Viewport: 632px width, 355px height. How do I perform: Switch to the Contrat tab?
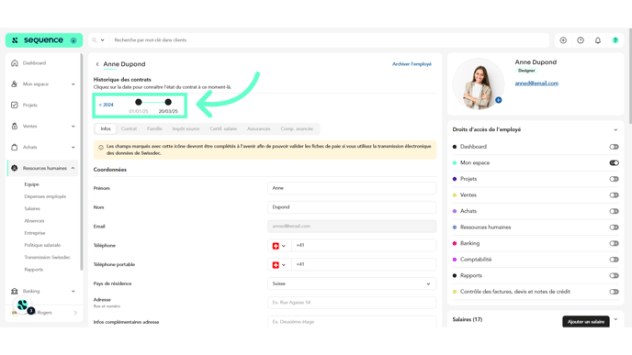(x=129, y=128)
